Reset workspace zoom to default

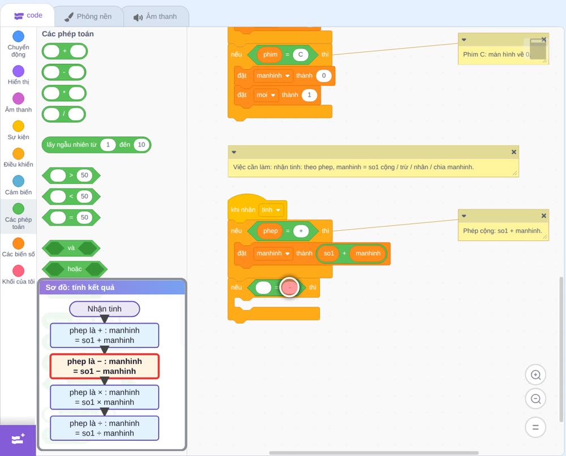coord(535,427)
